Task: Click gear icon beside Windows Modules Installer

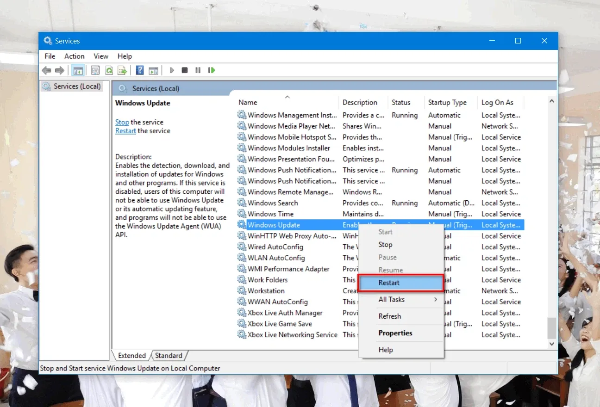Action: pos(242,148)
